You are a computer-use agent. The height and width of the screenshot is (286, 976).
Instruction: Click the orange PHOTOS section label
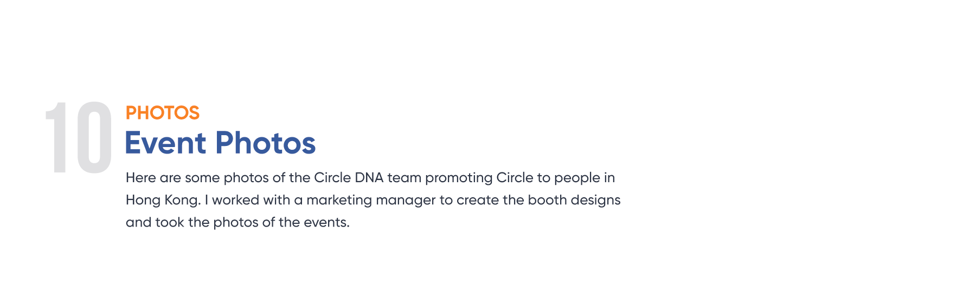pyautogui.click(x=163, y=113)
